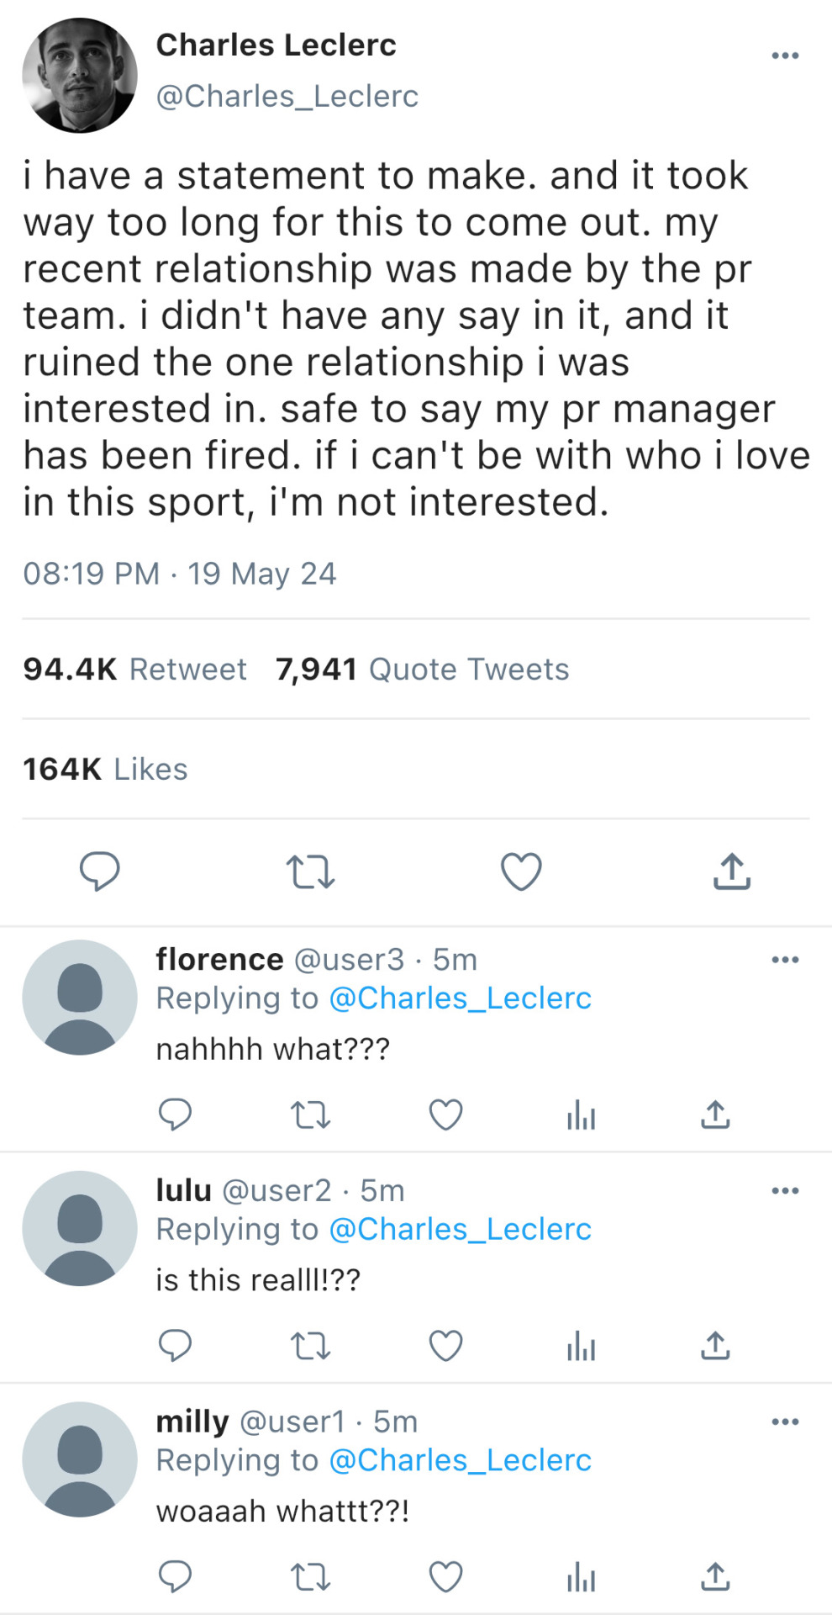Screen dimensions: 832x1615
Task: Reply to the main tweet
Action: 99,871
